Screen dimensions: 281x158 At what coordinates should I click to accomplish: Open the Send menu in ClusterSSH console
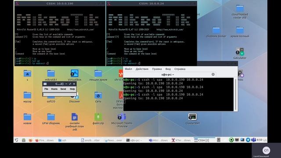coord(63,89)
